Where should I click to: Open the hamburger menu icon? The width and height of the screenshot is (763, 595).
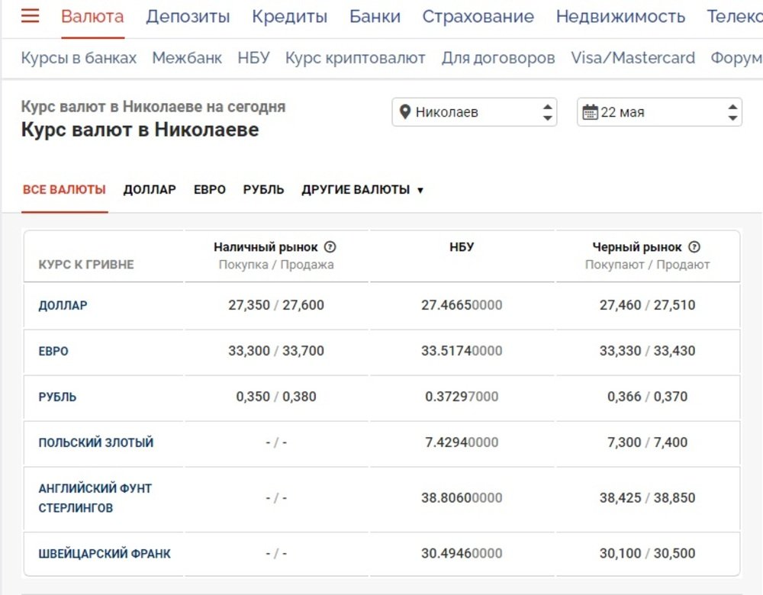click(x=30, y=16)
